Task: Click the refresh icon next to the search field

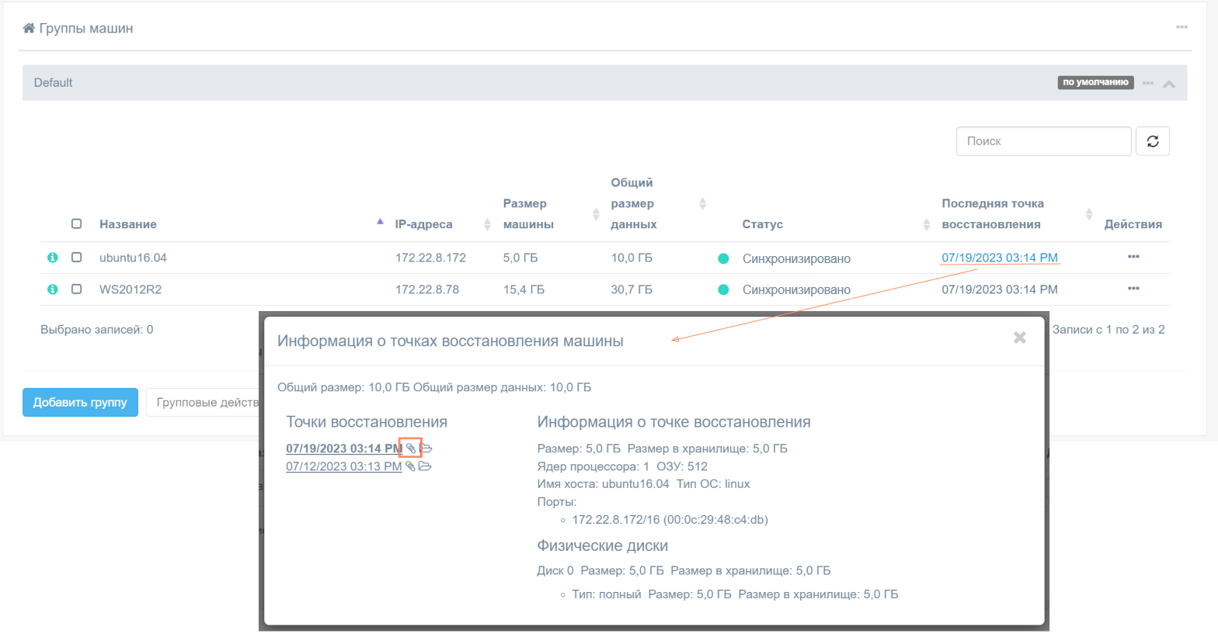Action: pos(1153,141)
